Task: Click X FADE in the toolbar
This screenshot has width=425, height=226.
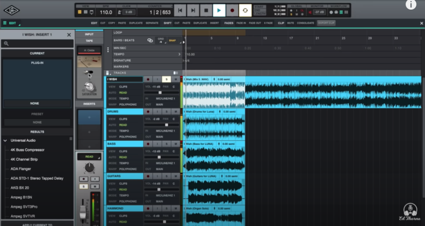Action: pyautogui.click(x=268, y=23)
